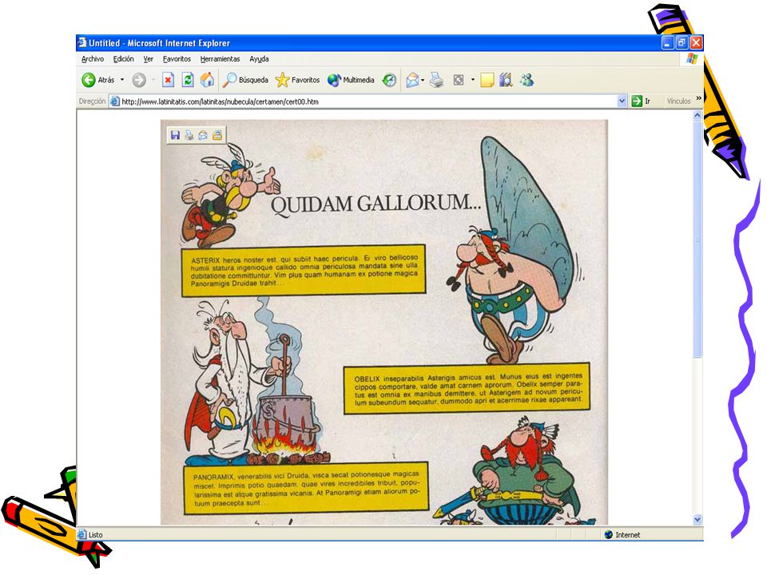Open the Favoritos menu in menu bar
767x575 pixels.
pyautogui.click(x=177, y=59)
